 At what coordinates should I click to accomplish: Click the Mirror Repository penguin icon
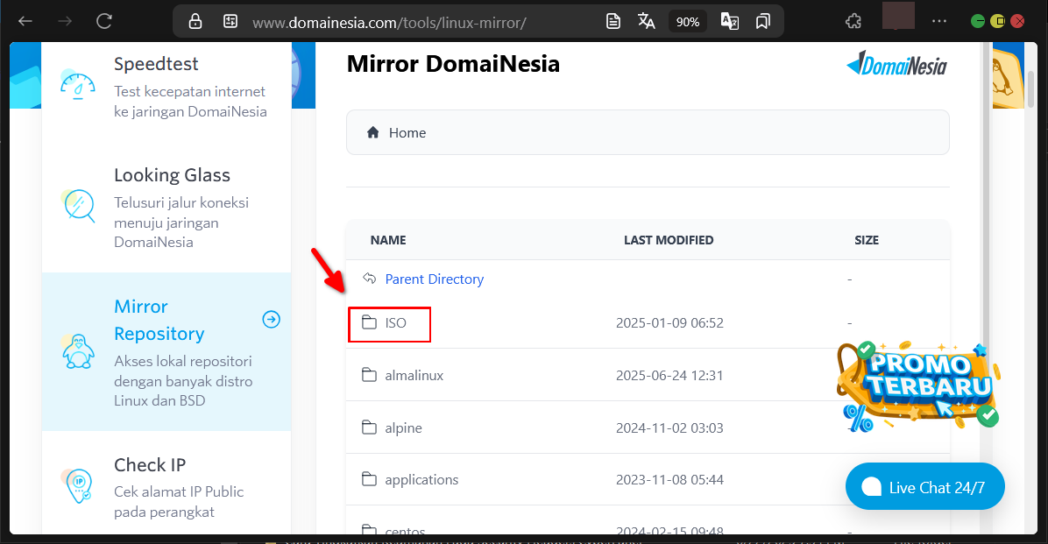point(78,351)
